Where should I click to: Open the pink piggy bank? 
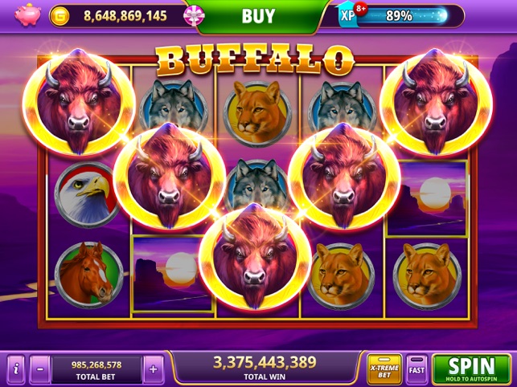coord(27,14)
